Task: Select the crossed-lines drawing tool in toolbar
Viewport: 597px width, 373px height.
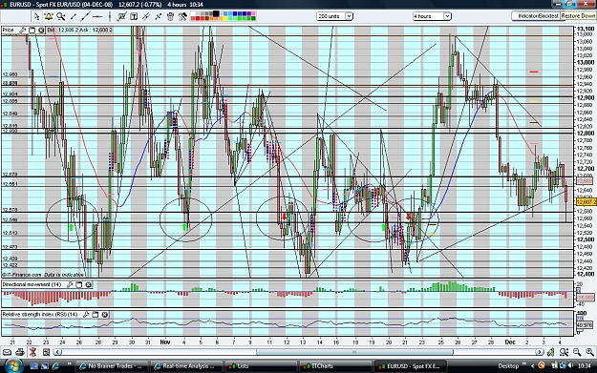Action: [x=146, y=16]
